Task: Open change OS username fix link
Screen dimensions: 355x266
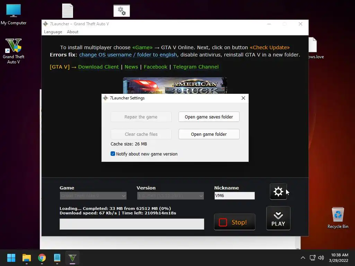Action: [128, 55]
